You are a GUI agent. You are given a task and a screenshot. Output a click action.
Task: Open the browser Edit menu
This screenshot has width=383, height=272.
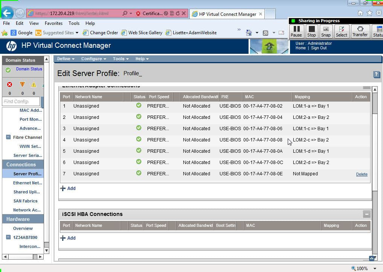click(x=20, y=23)
